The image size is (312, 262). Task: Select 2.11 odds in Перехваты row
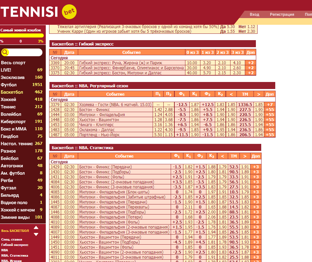click(188, 207)
